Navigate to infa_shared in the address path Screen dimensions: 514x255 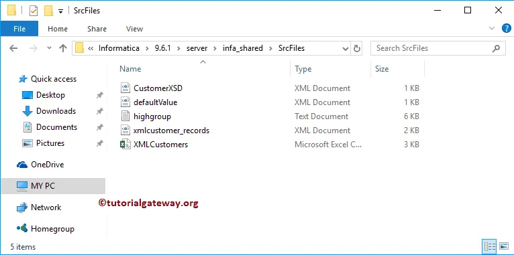tap(243, 48)
